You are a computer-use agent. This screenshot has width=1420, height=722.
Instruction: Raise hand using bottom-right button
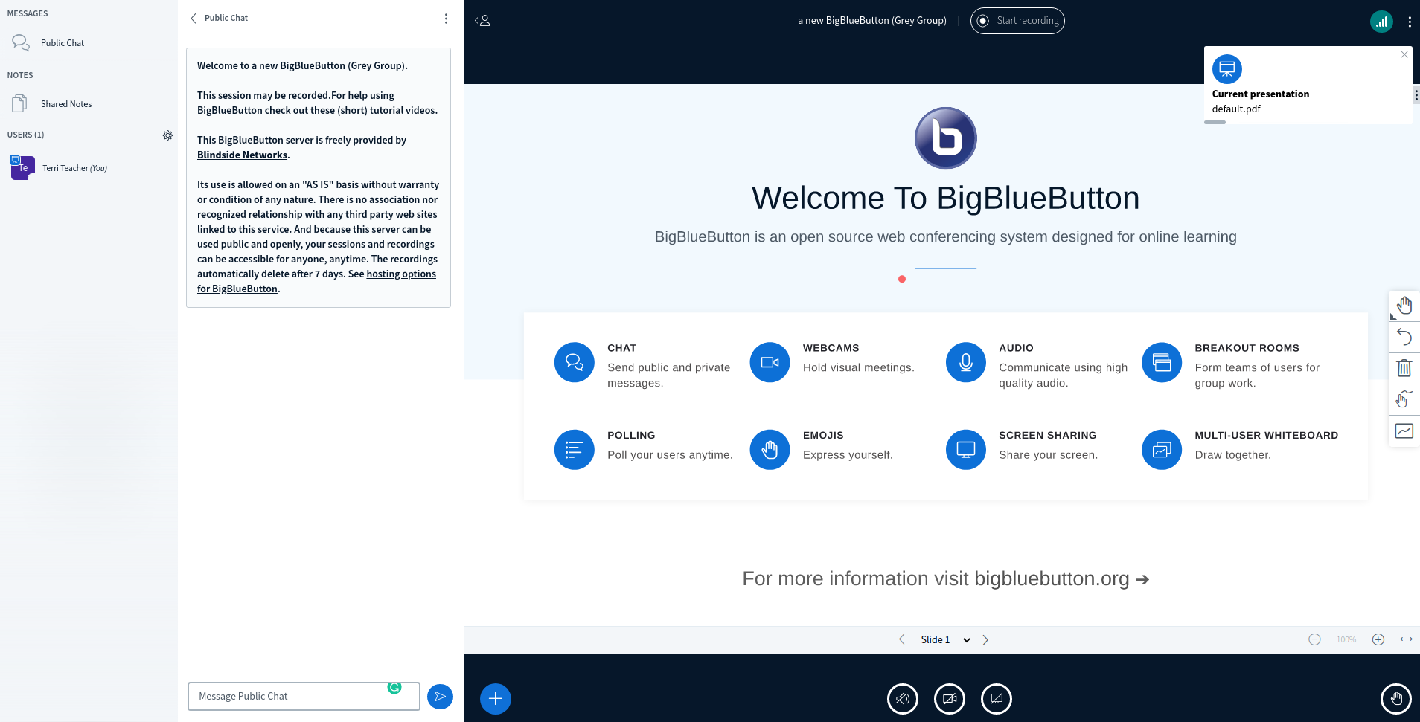[1396, 699]
